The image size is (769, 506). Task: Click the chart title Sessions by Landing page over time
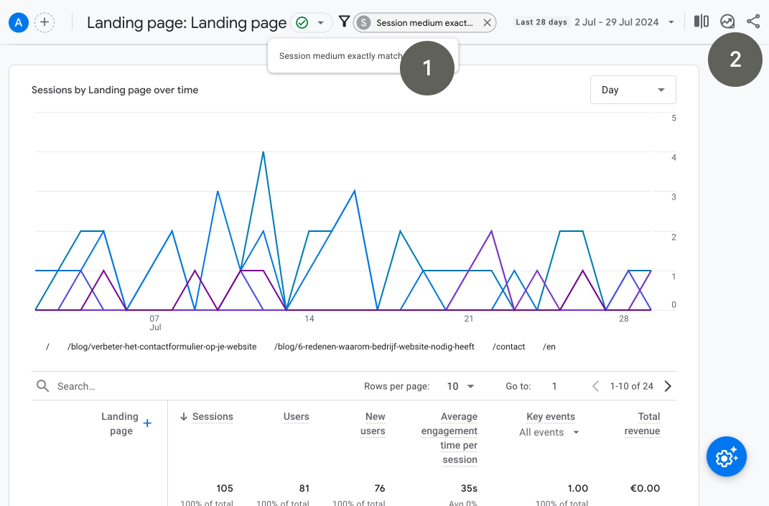click(x=115, y=90)
